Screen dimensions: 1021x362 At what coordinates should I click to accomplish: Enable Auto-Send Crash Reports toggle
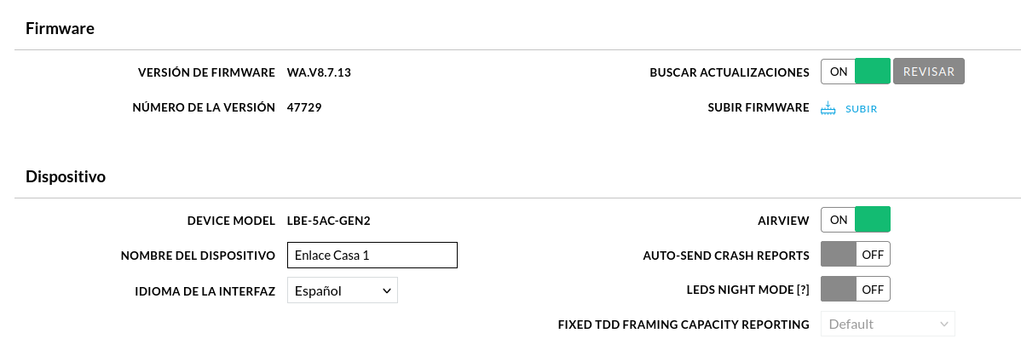855,255
